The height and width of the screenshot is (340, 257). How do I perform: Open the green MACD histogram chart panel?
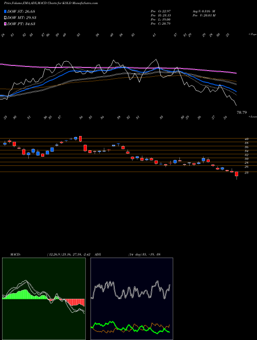click(x=44, y=299)
